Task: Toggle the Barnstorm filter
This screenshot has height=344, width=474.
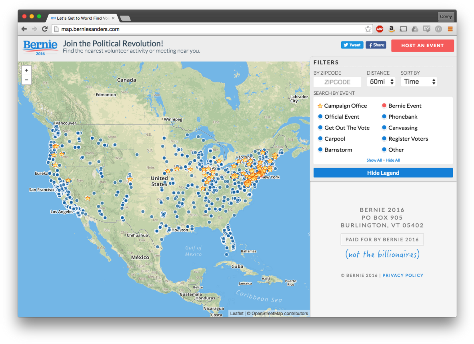Action: click(335, 150)
